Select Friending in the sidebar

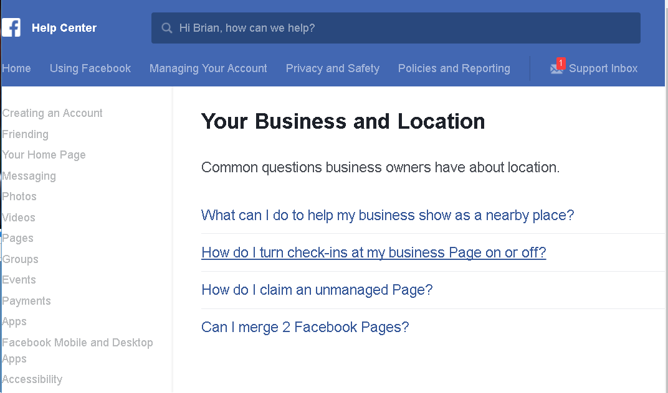(x=25, y=134)
